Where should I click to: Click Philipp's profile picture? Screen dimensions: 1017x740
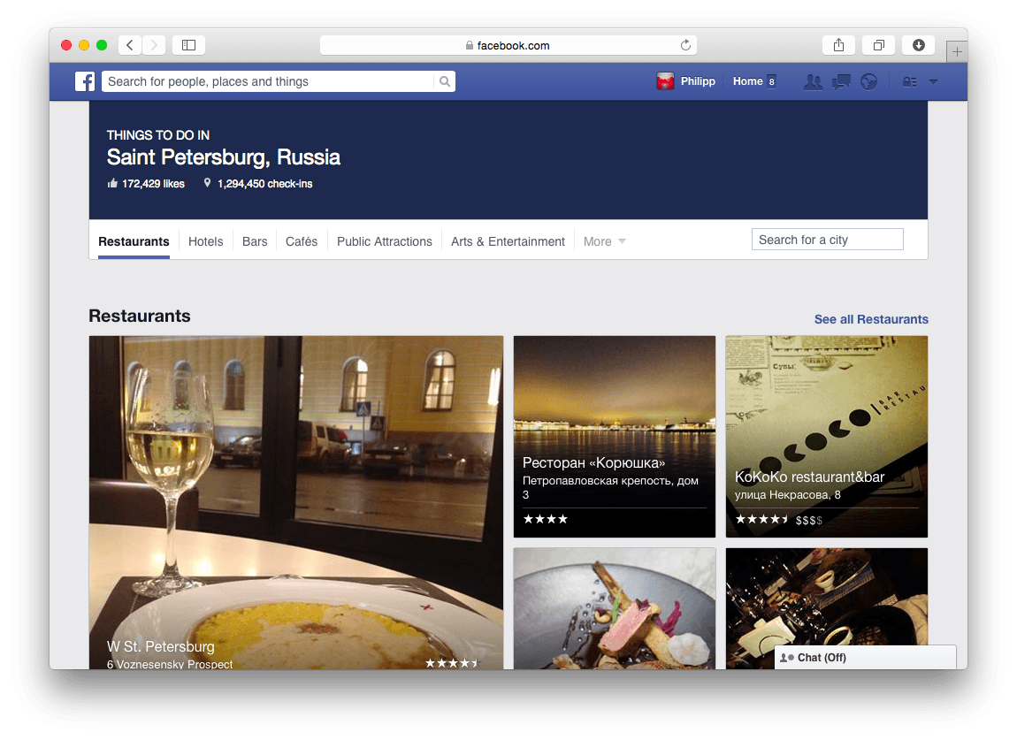[665, 81]
